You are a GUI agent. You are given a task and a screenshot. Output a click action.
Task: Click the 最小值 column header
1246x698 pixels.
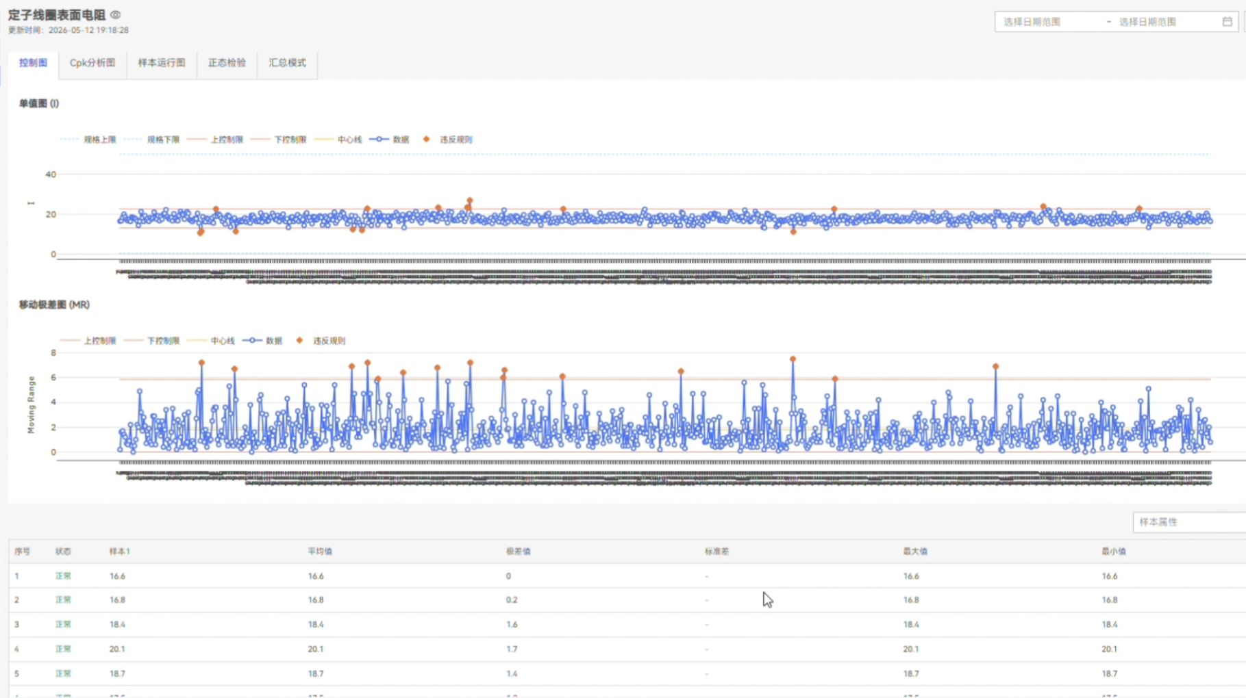point(1114,552)
